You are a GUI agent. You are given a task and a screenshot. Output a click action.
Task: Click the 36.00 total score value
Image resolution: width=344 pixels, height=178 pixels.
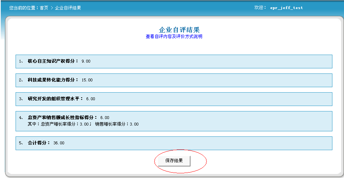point(59,143)
